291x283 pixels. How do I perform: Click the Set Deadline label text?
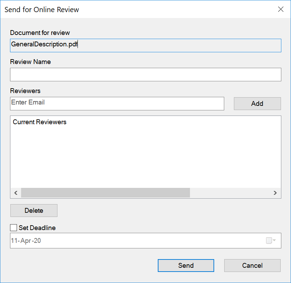(37, 228)
